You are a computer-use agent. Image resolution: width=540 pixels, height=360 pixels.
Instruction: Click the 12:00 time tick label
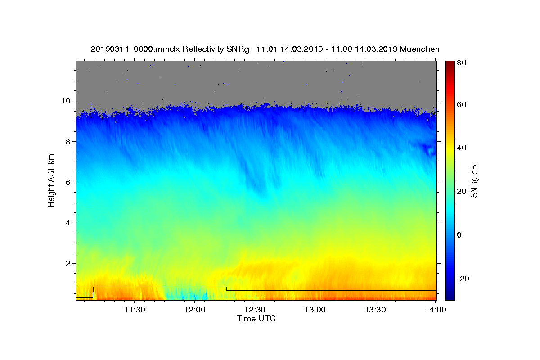(195, 310)
